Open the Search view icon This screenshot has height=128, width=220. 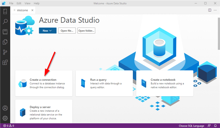[x=5, y=22]
